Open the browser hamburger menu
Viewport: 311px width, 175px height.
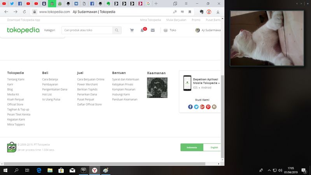coord(186,3)
